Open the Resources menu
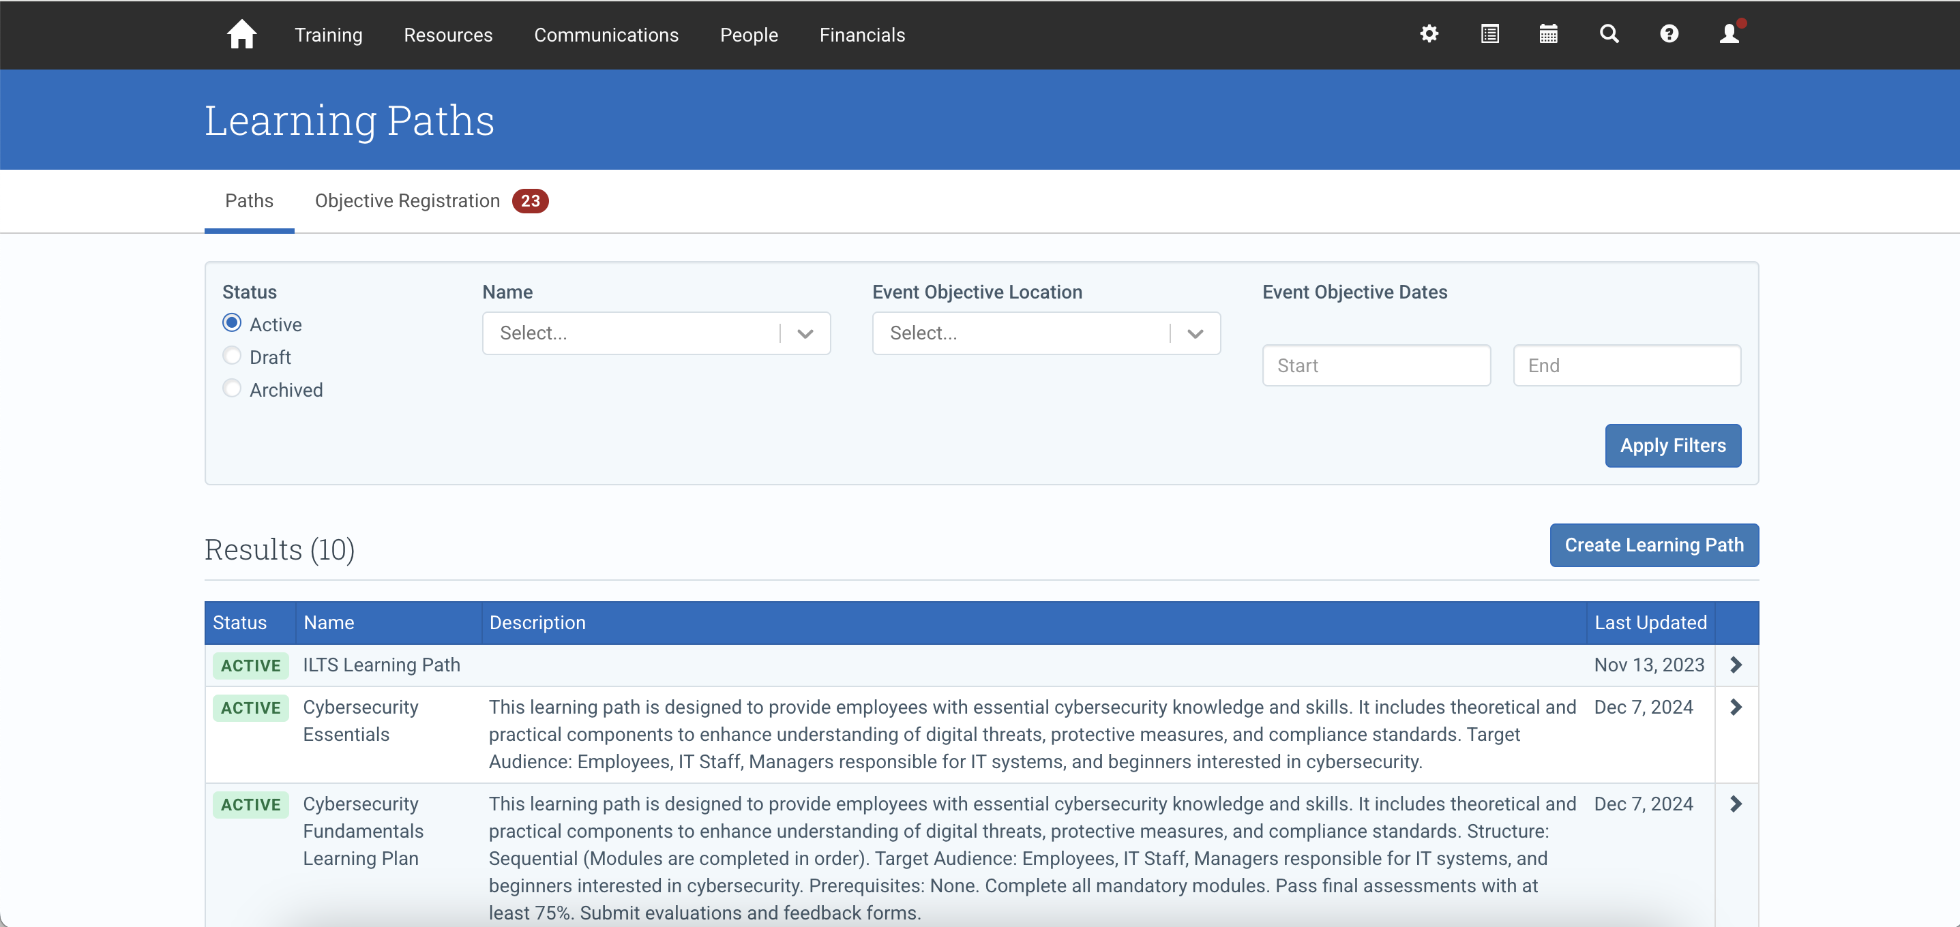Image resolution: width=1960 pixels, height=927 pixels. [447, 35]
